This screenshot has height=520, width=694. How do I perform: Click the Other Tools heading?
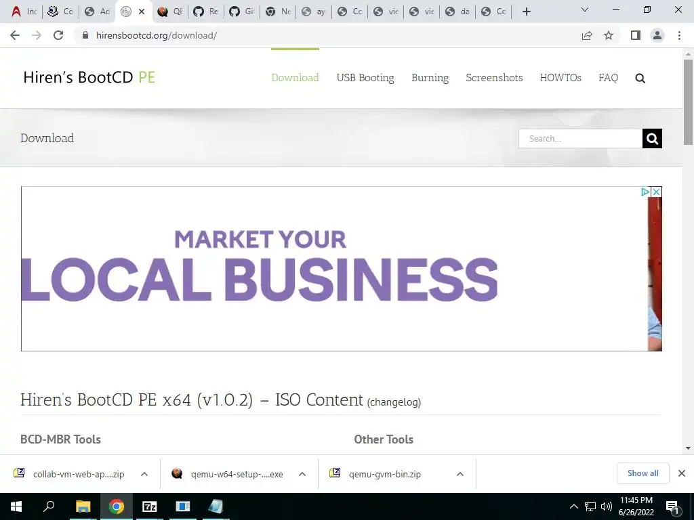384,439
